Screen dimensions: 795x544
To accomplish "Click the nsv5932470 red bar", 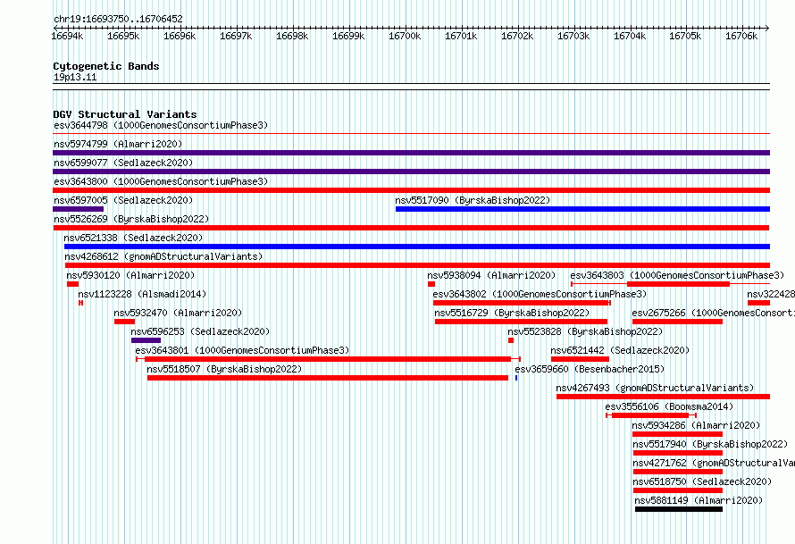I will tap(125, 322).
